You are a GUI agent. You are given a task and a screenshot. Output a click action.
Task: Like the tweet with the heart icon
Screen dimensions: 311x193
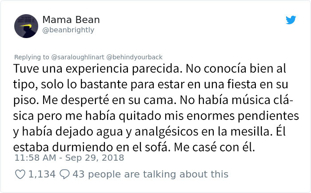pos(20,174)
